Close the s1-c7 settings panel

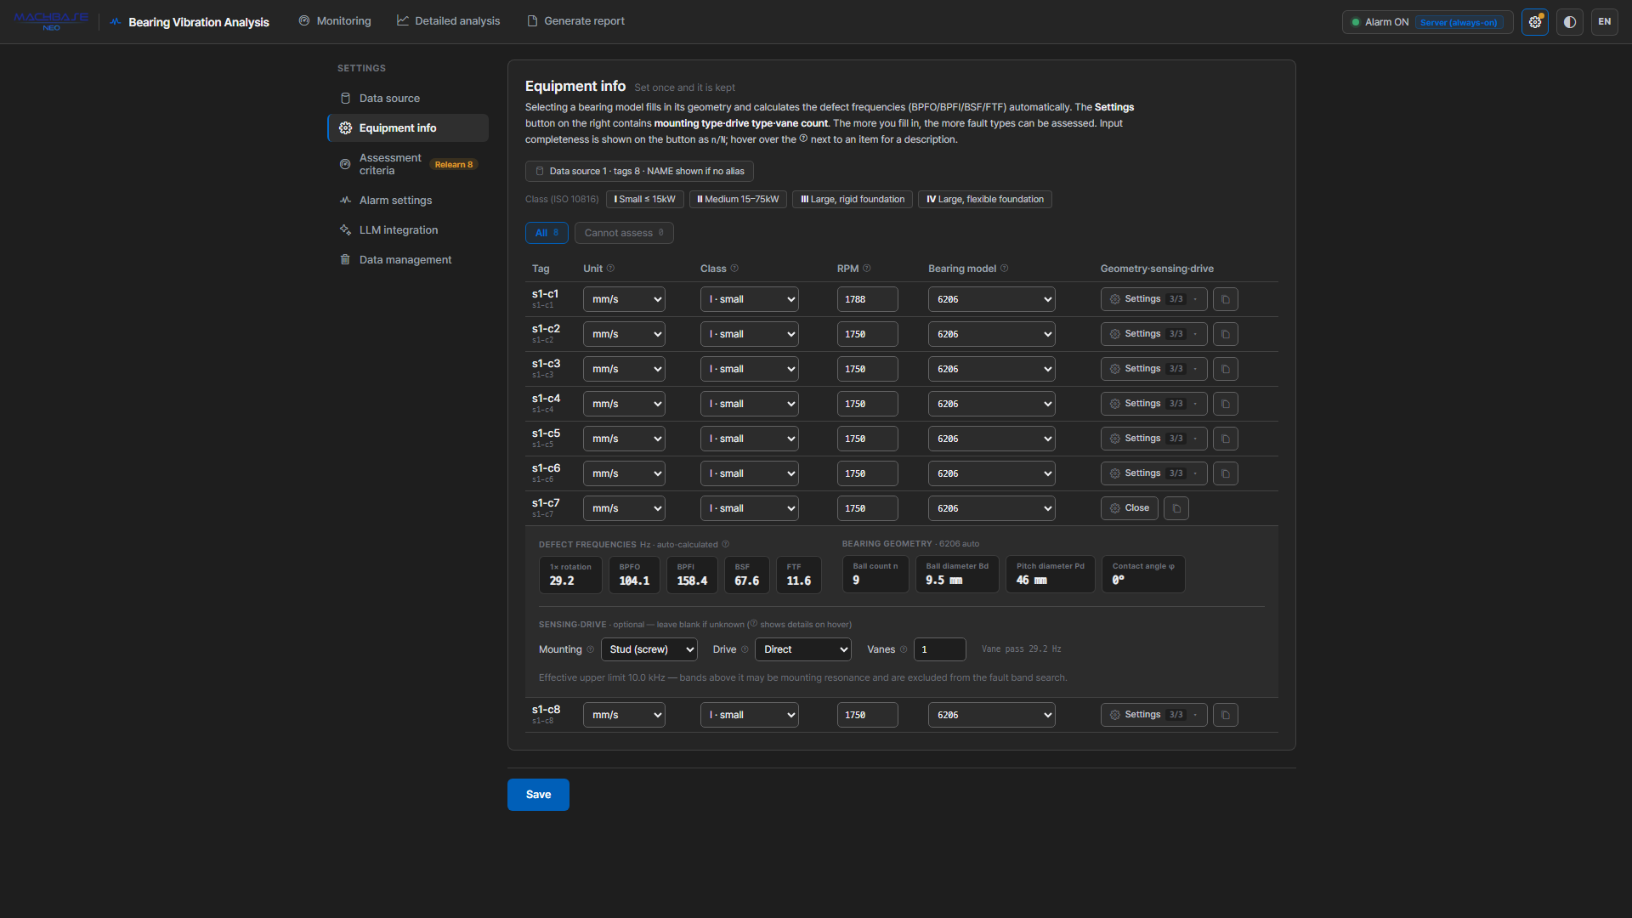coord(1129,508)
